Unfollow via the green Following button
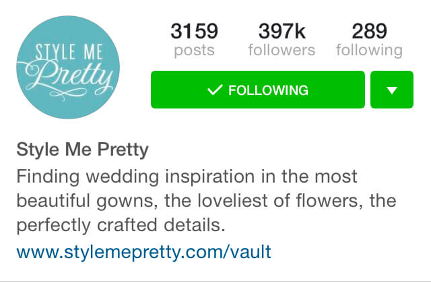This screenshot has width=431, height=283. point(257,90)
